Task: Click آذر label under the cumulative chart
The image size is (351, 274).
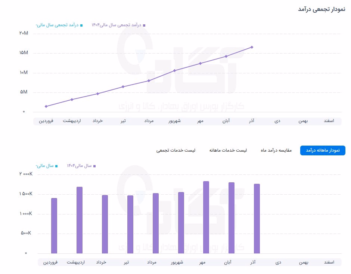Action: (x=252, y=121)
